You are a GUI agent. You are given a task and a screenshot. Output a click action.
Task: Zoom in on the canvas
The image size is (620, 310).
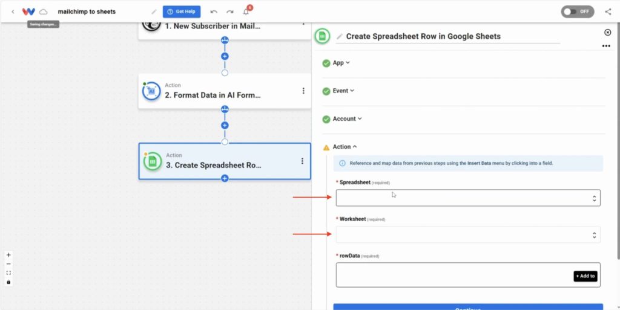[x=8, y=255]
